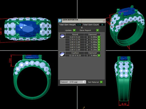
Task: Click green arrow for 2.75 X 2.75 row
Action: pyautogui.click(x=99, y=40)
